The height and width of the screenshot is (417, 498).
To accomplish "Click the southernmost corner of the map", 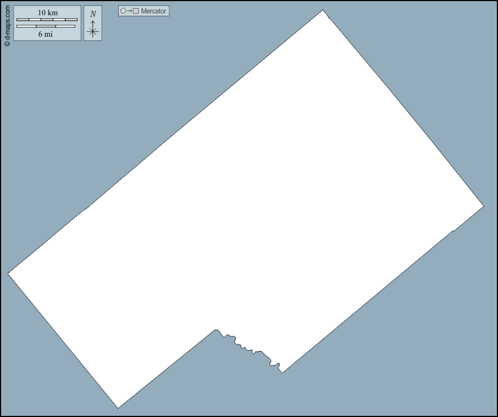I will (118, 408).
